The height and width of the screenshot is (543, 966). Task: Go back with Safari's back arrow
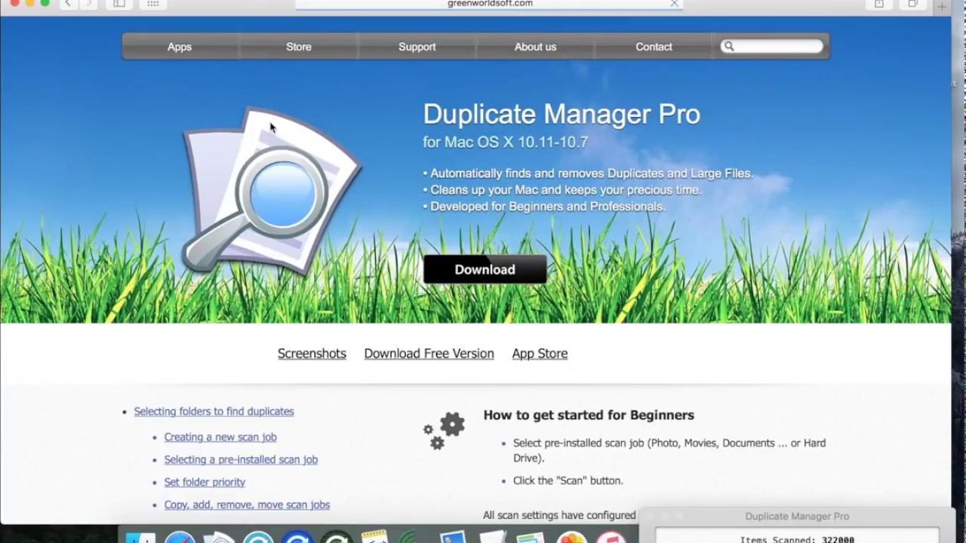[69, 4]
